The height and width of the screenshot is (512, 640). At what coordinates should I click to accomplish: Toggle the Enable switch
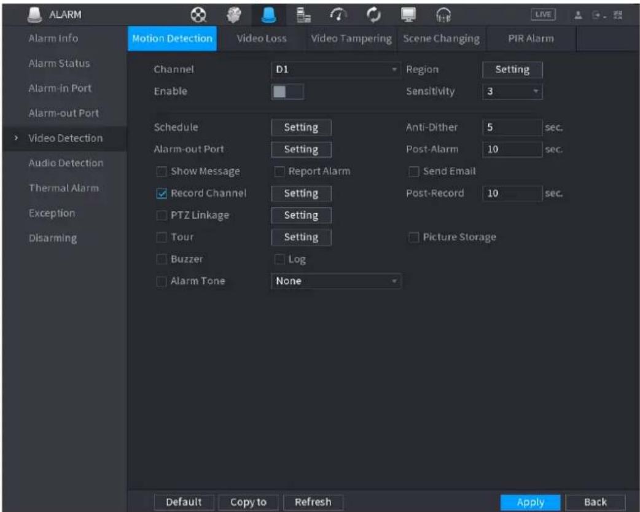pyautogui.click(x=287, y=91)
